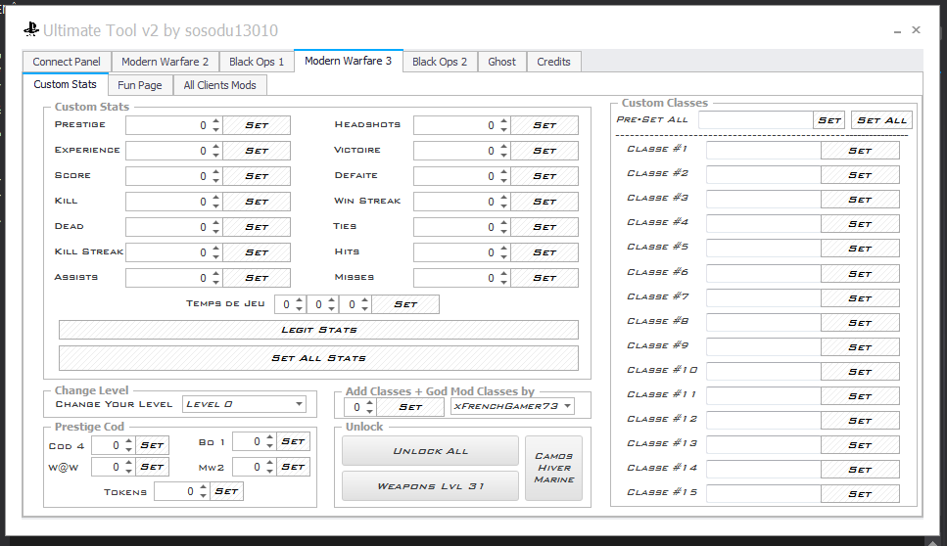Click Set for Tokens
Image resolution: width=947 pixels, height=546 pixels.
[226, 492]
